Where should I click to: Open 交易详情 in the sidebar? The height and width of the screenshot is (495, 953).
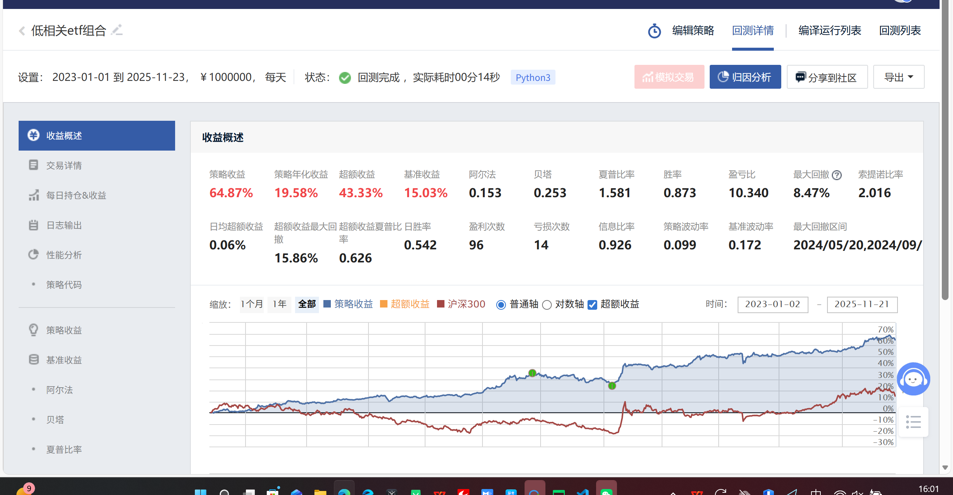click(x=64, y=165)
